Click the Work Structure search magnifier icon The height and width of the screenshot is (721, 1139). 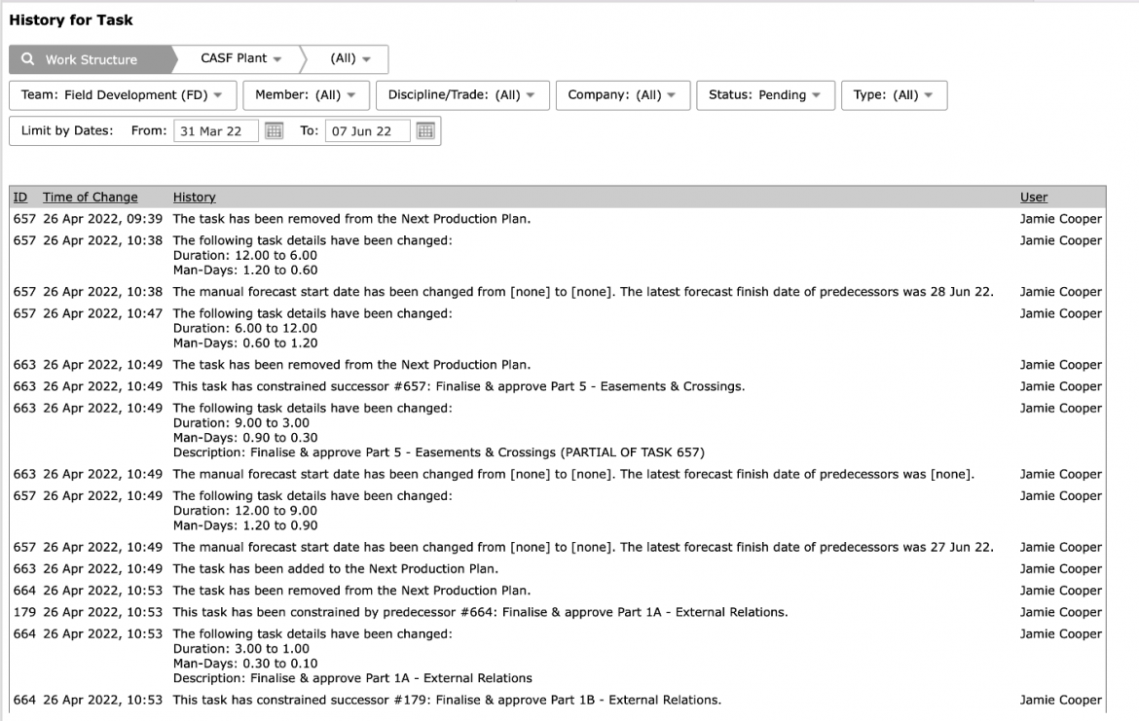click(27, 58)
